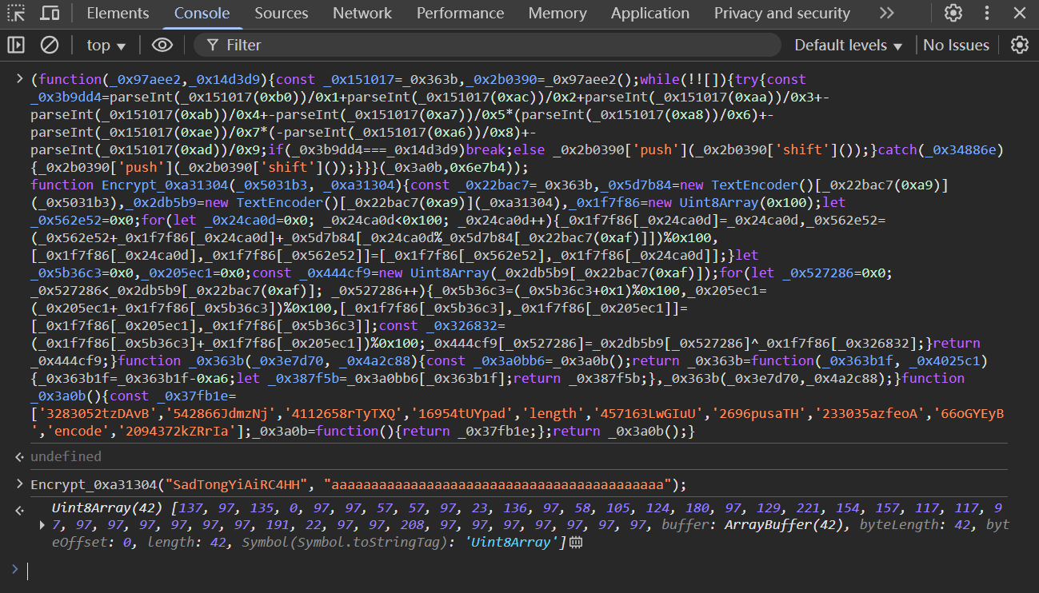Click the No Issues button

coord(956,45)
